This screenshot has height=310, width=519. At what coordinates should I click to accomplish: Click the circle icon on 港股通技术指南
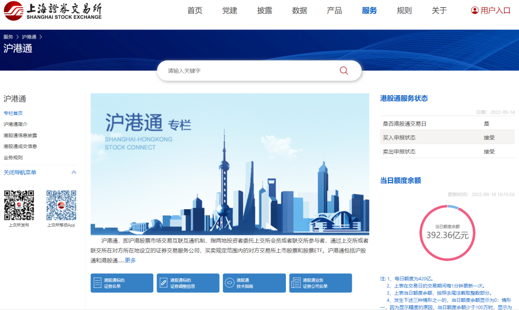[230, 283]
